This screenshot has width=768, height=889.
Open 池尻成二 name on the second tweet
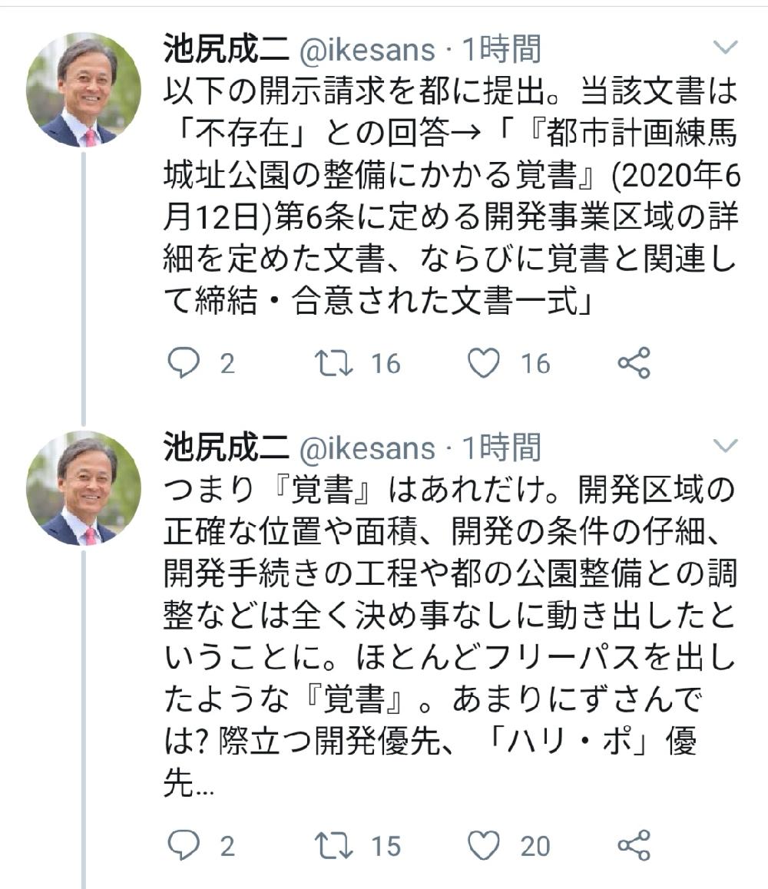(227, 448)
